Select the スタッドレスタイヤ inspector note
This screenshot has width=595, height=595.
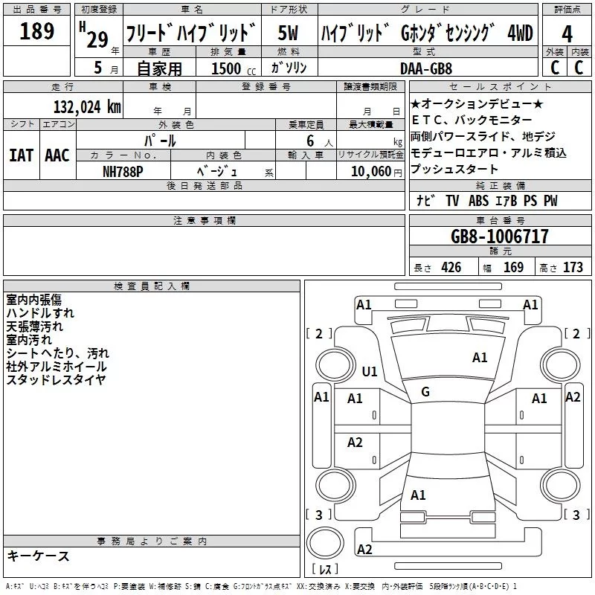click(56, 380)
